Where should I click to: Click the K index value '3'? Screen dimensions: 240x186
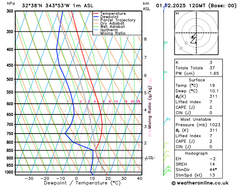pyautogui.click(x=211, y=62)
